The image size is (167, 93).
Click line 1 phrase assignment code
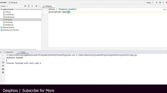[63, 9]
